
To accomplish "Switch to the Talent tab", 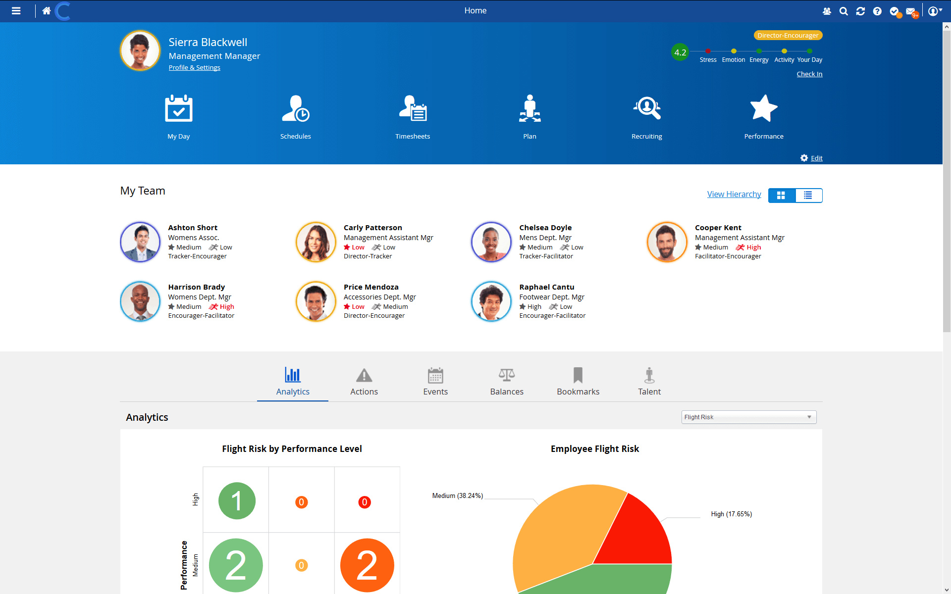I will [x=649, y=382].
